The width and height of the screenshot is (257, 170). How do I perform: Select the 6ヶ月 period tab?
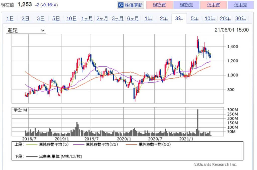coord(133,18)
